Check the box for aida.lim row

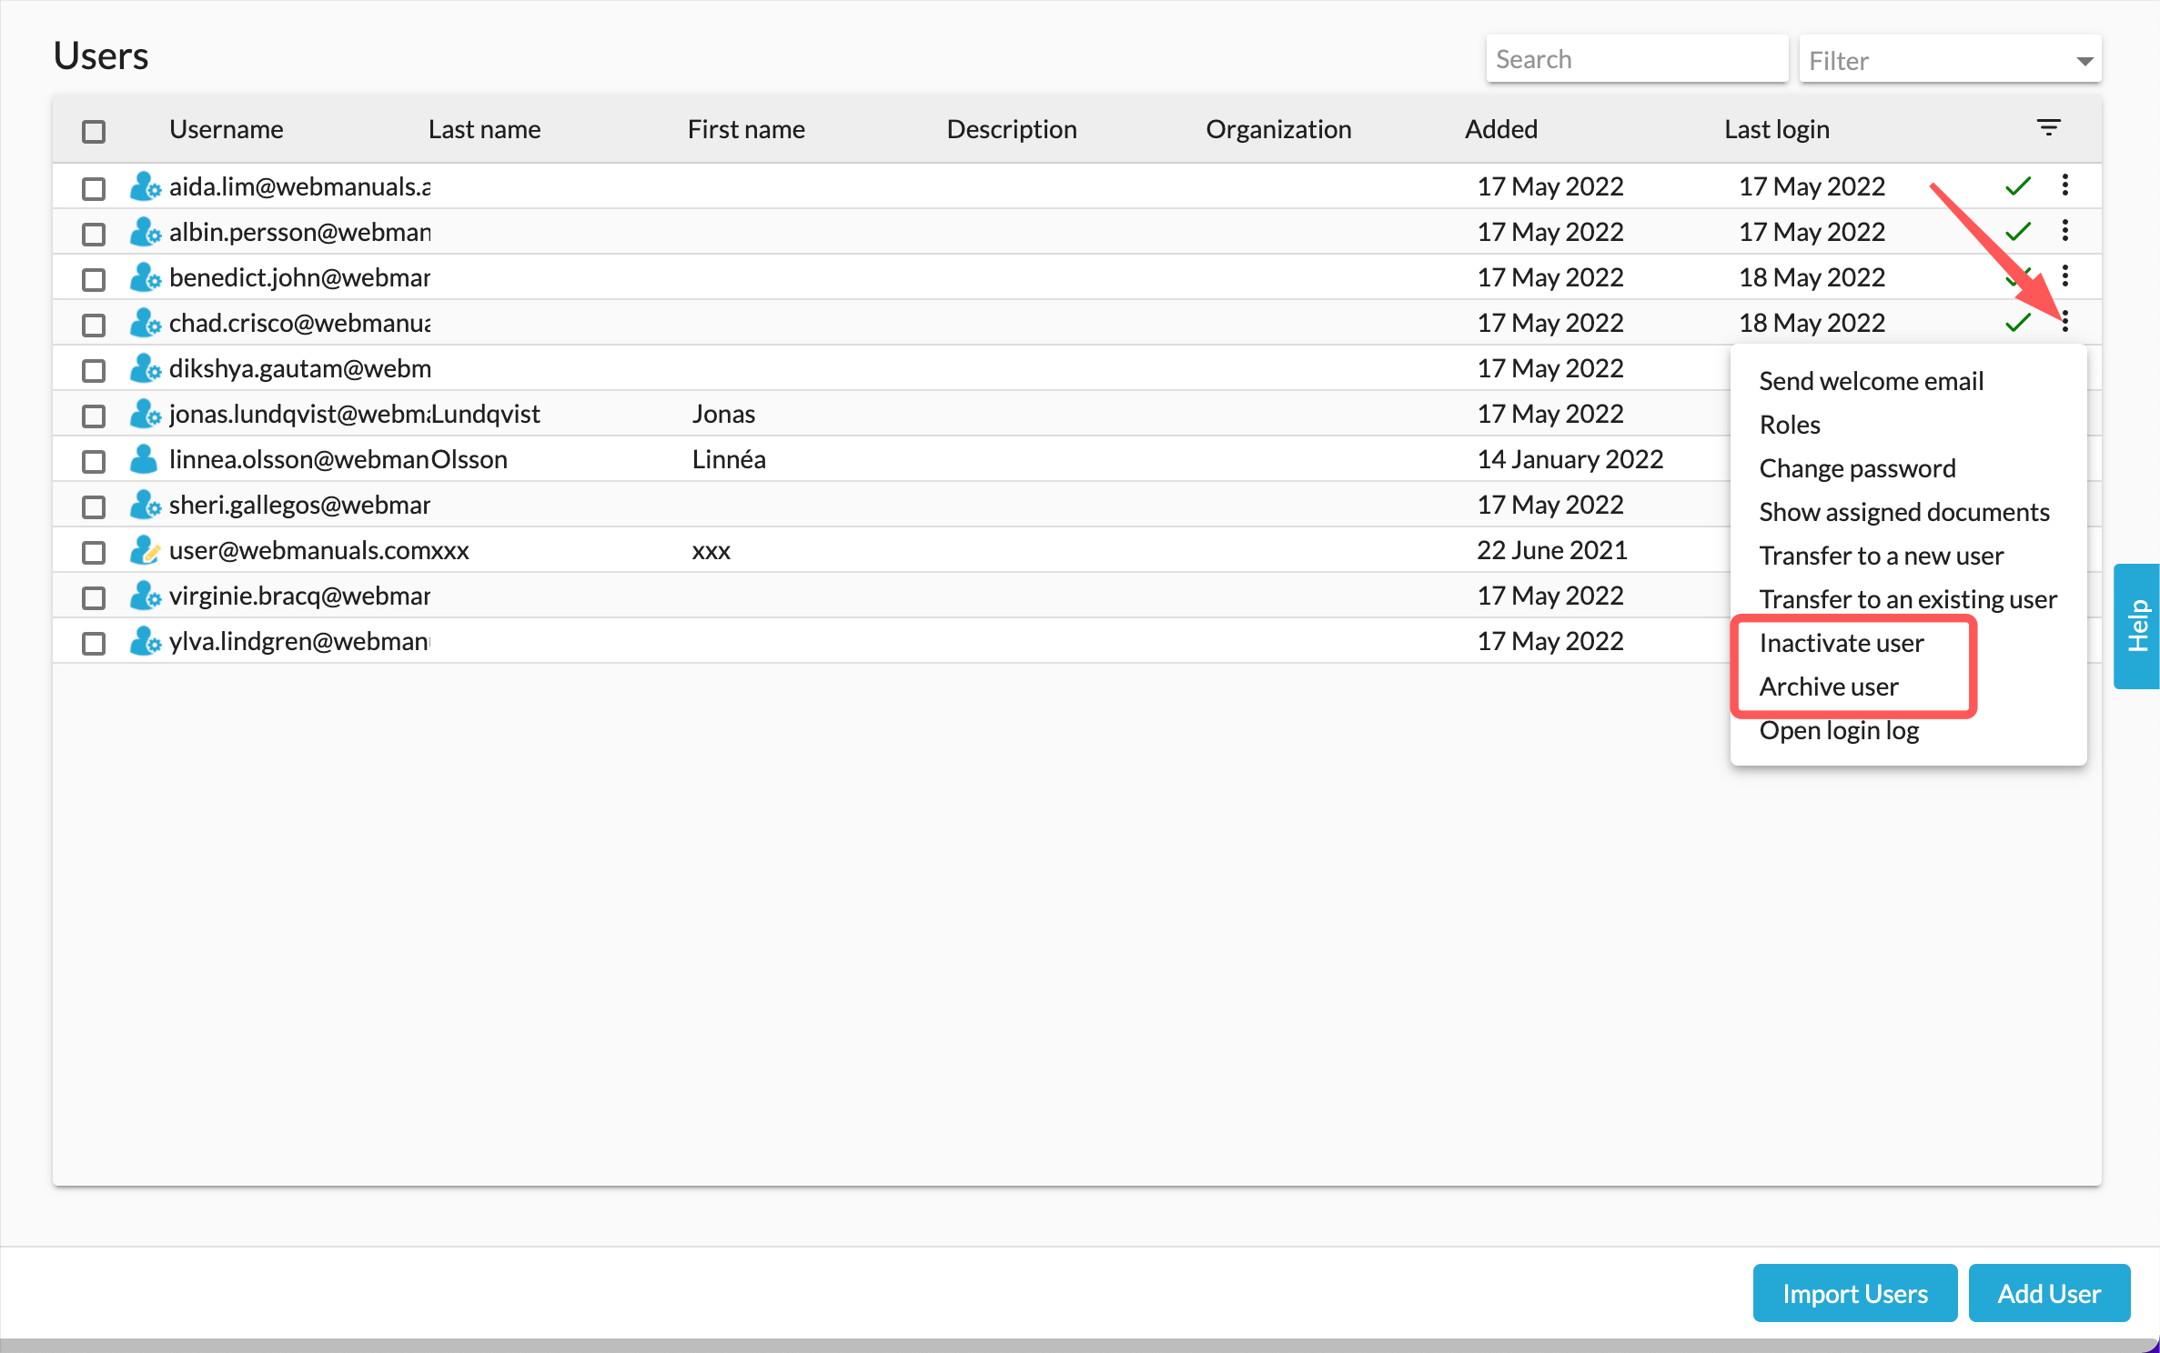[x=94, y=188]
